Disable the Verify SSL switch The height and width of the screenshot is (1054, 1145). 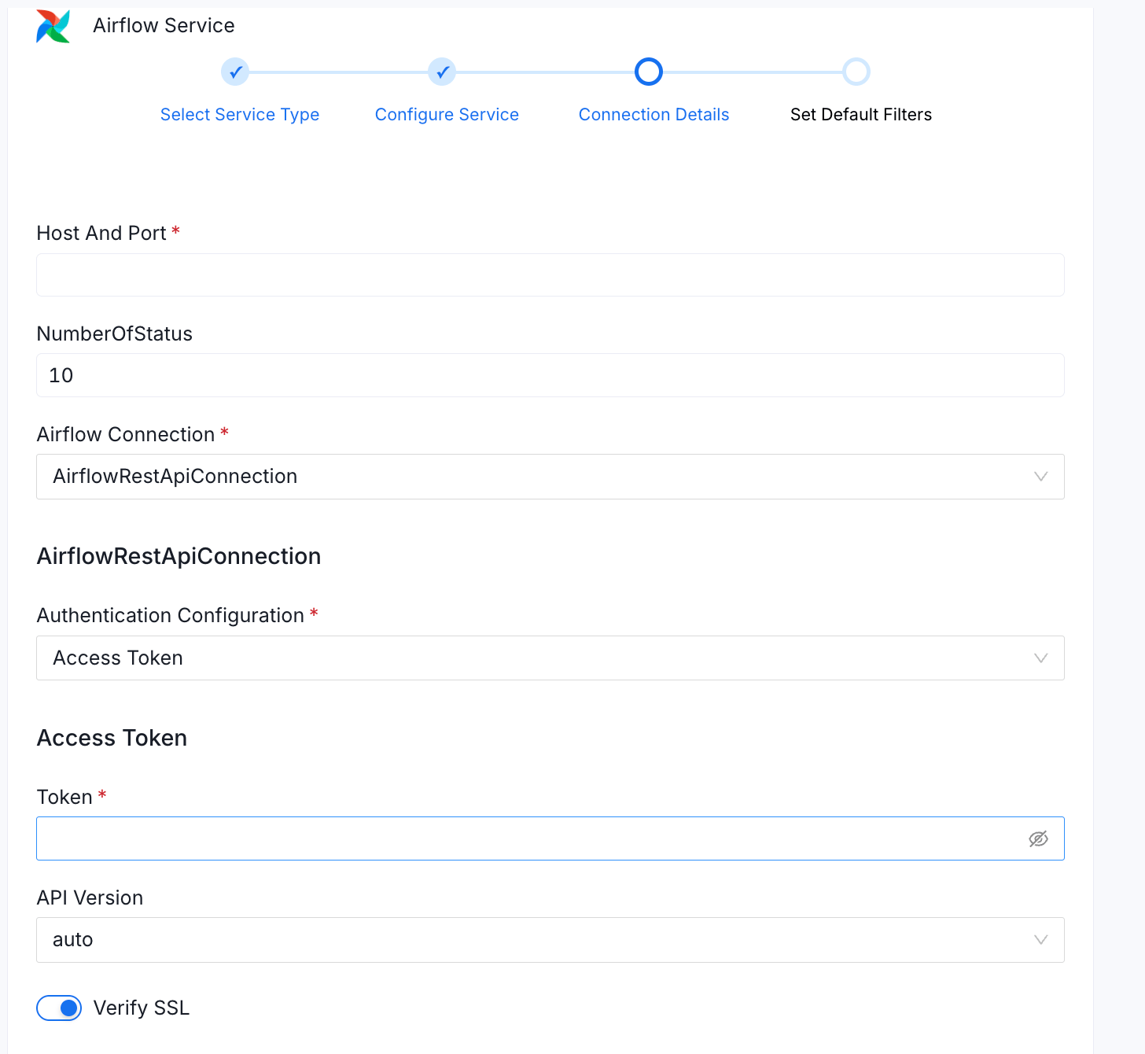coord(59,1008)
